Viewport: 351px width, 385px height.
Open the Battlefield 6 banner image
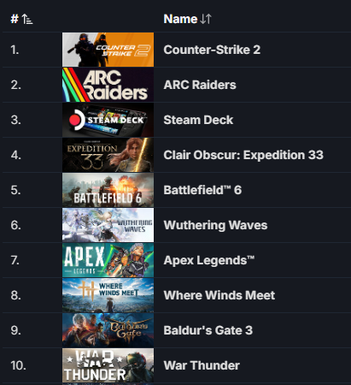(x=108, y=190)
